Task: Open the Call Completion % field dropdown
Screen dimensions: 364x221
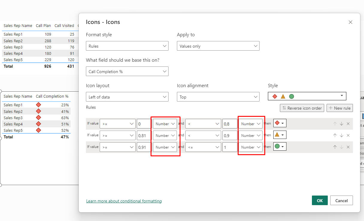Action: 127,72
